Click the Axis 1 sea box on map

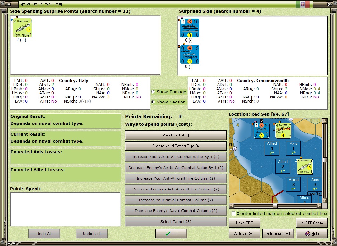(x=293, y=148)
